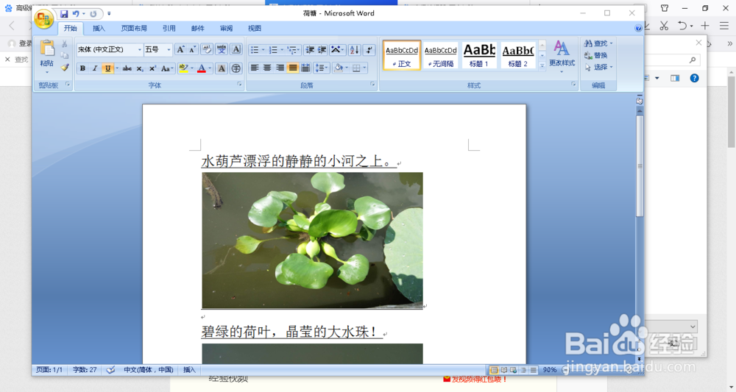Show or hide paragraph marks
Viewport: 736px width, 392px height.
pos(369,50)
